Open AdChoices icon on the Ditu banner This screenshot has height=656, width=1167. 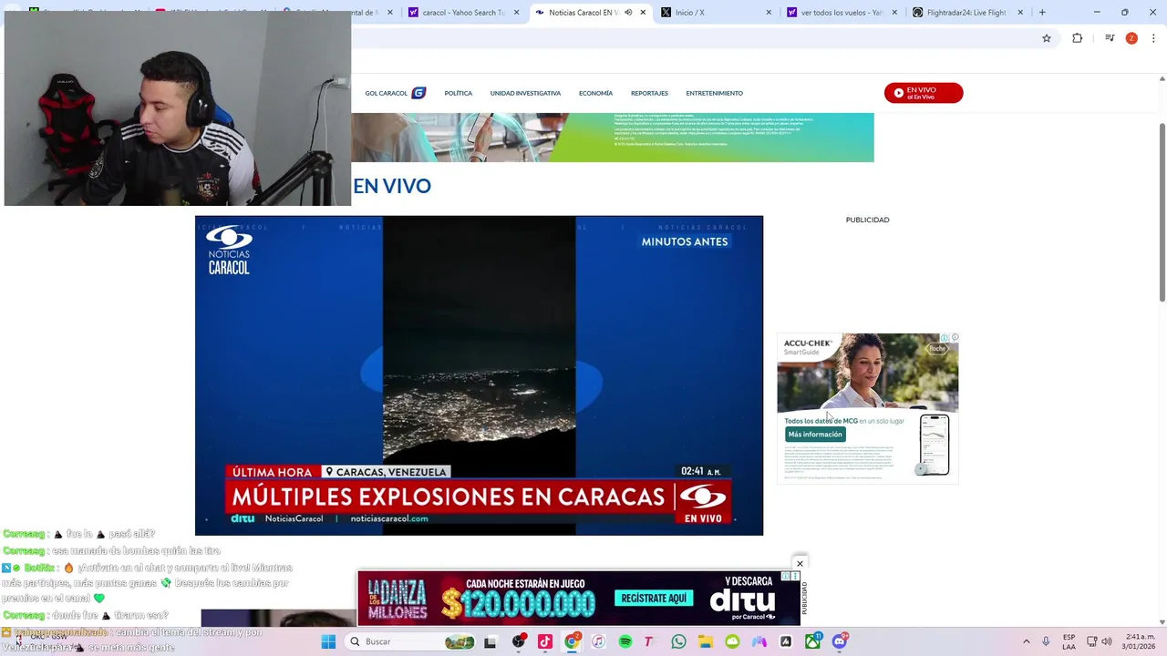click(x=786, y=576)
